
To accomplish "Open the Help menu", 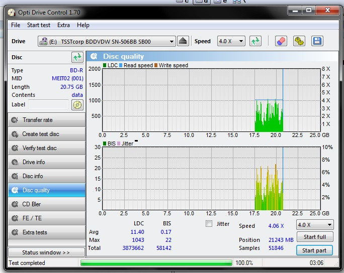I will (x=83, y=25).
